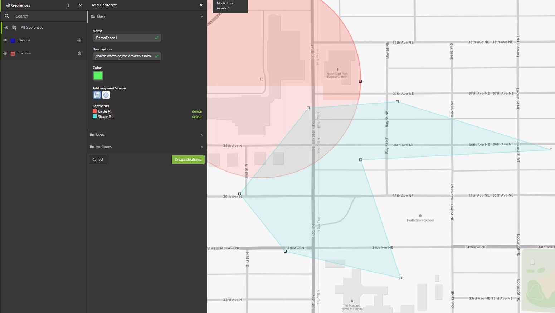The width and height of the screenshot is (555, 313).
Task: Select the Dahoos geofence entry
Action: tap(24, 40)
